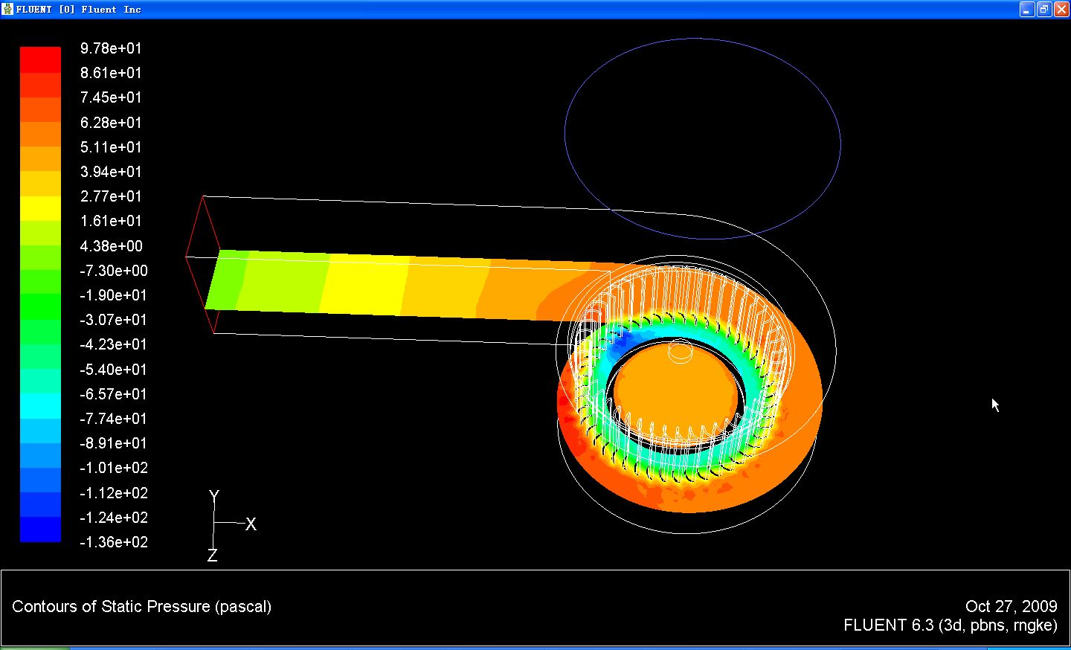Click the 4.38e+00 legend value
The width and height of the screenshot is (1071, 650).
pyautogui.click(x=112, y=246)
